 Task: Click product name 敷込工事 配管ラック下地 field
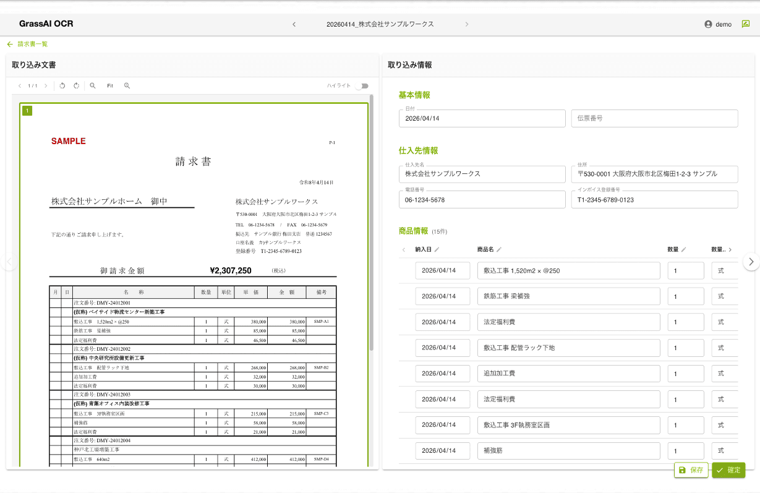568,348
